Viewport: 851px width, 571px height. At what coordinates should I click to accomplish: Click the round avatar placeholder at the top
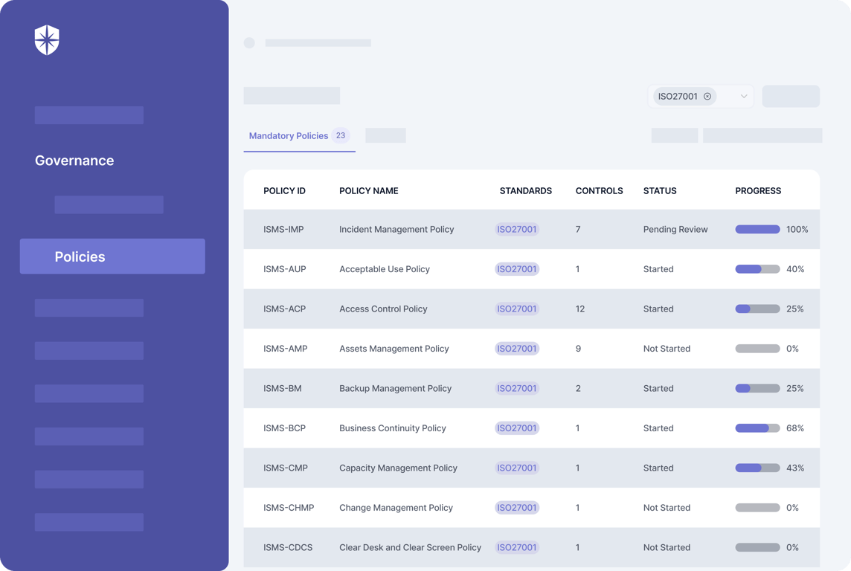[x=249, y=43]
